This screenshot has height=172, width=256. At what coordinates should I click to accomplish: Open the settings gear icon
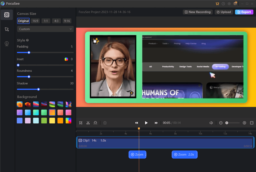[x=229, y=4]
